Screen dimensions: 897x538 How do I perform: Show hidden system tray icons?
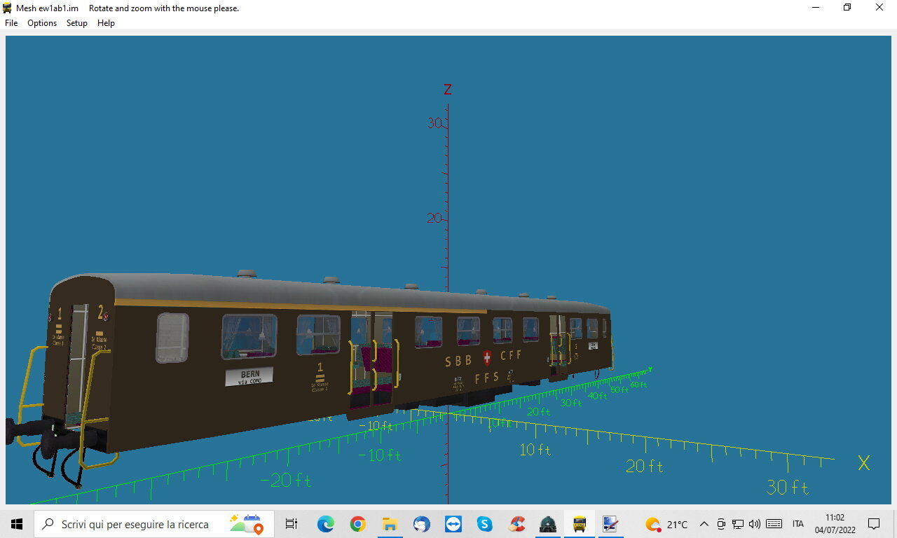coord(704,524)
